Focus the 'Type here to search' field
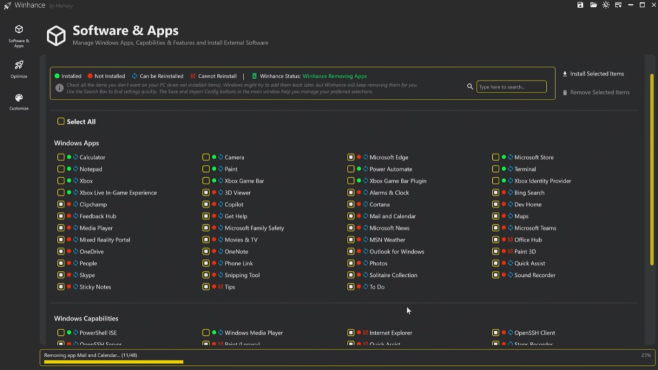Viewport: 658px width, 370px height. 511,87
